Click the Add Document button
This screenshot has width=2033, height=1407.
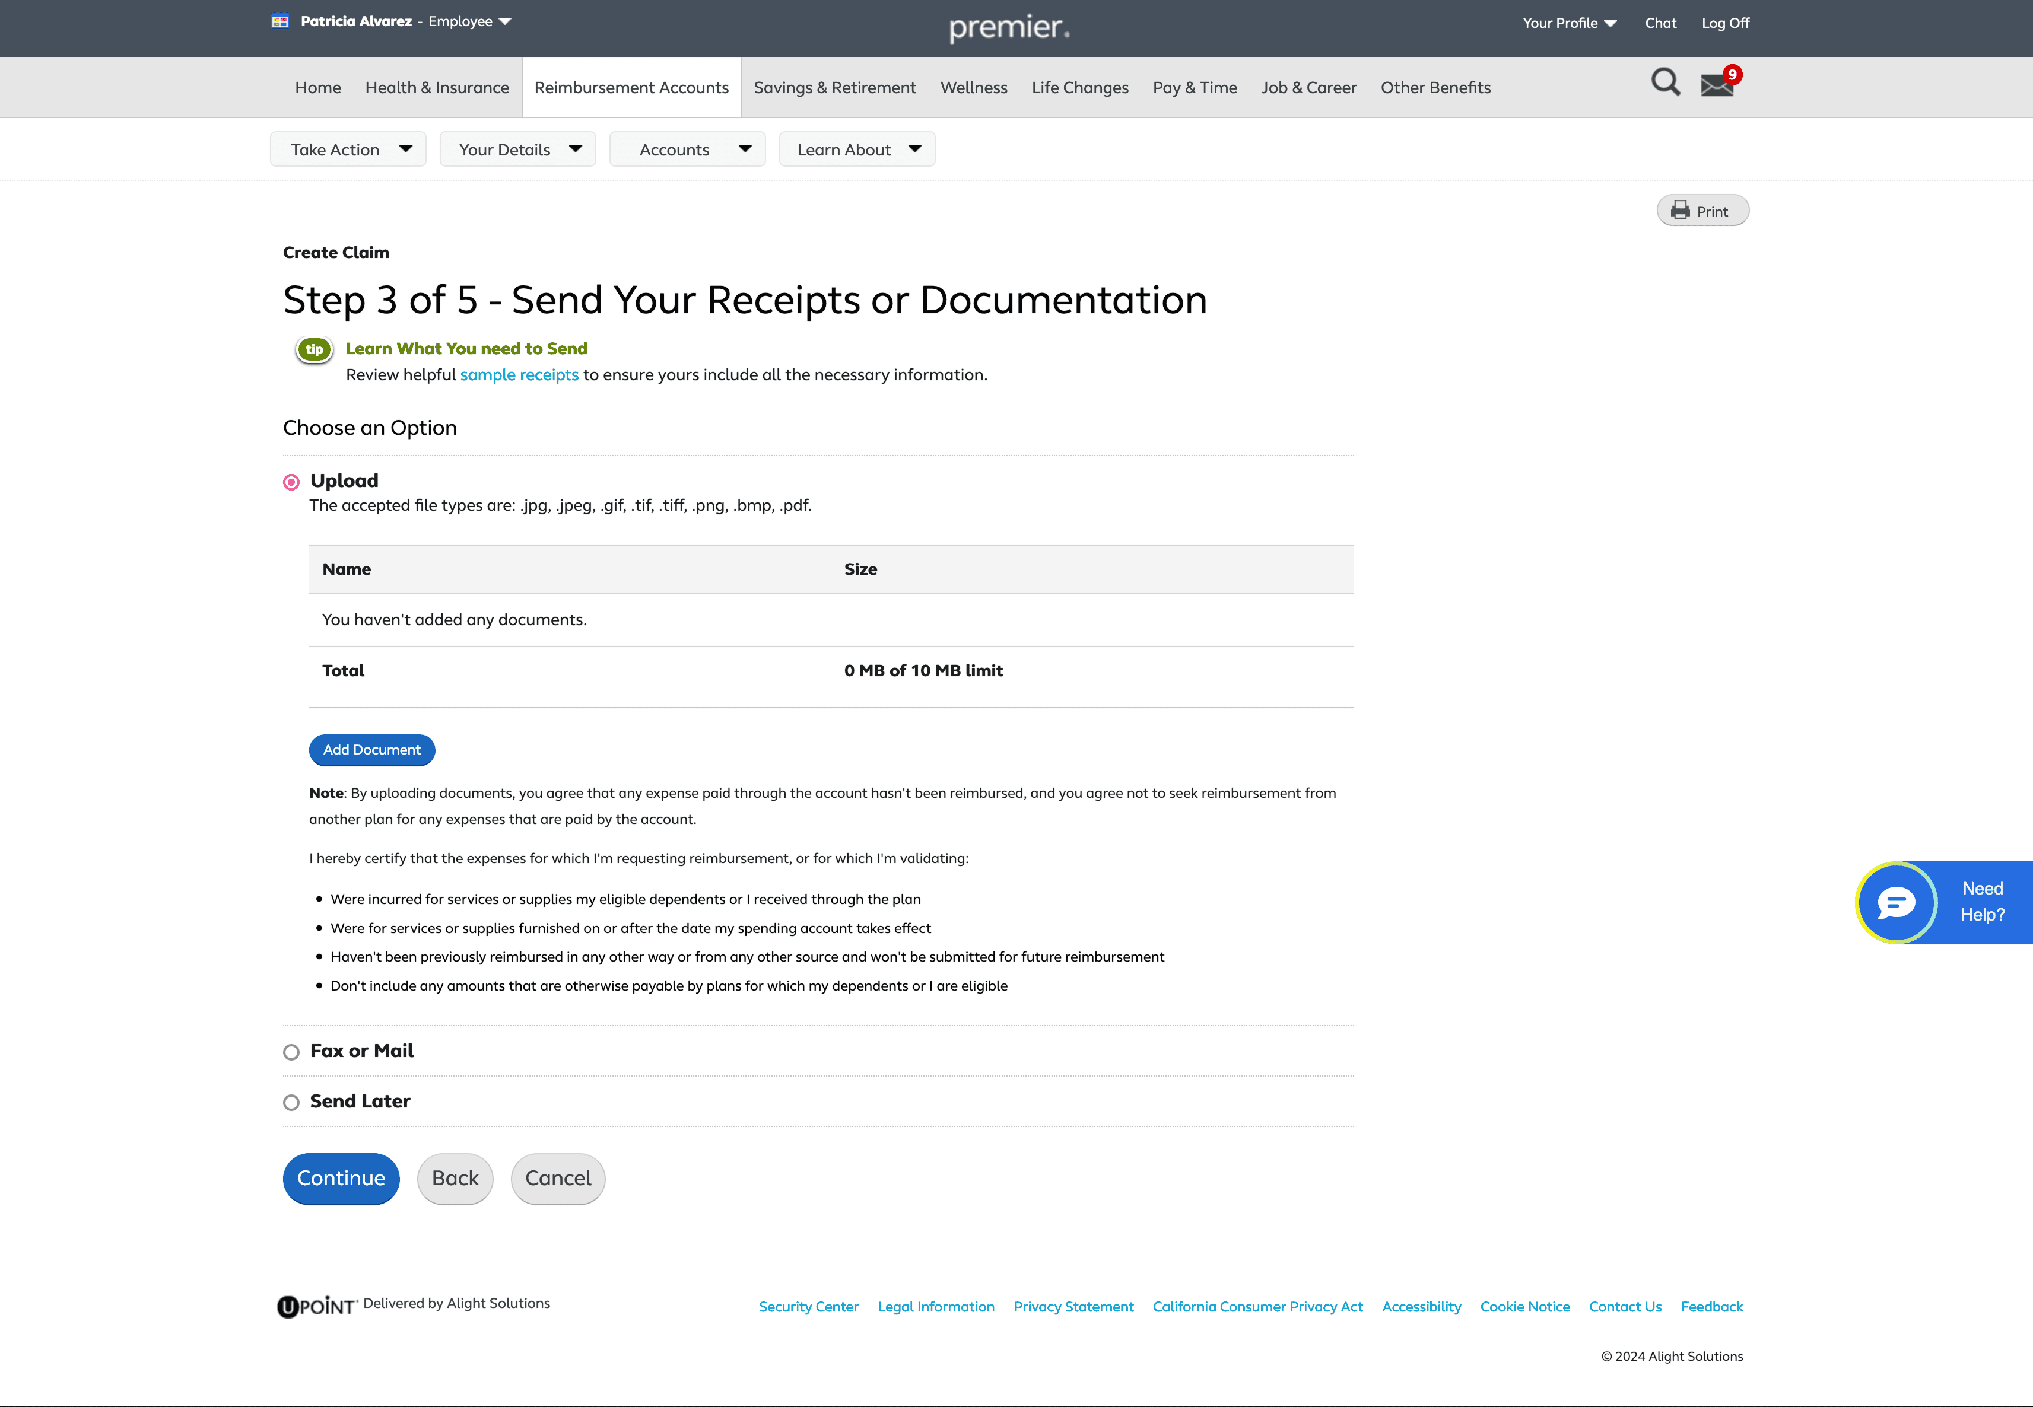(371, 749)
